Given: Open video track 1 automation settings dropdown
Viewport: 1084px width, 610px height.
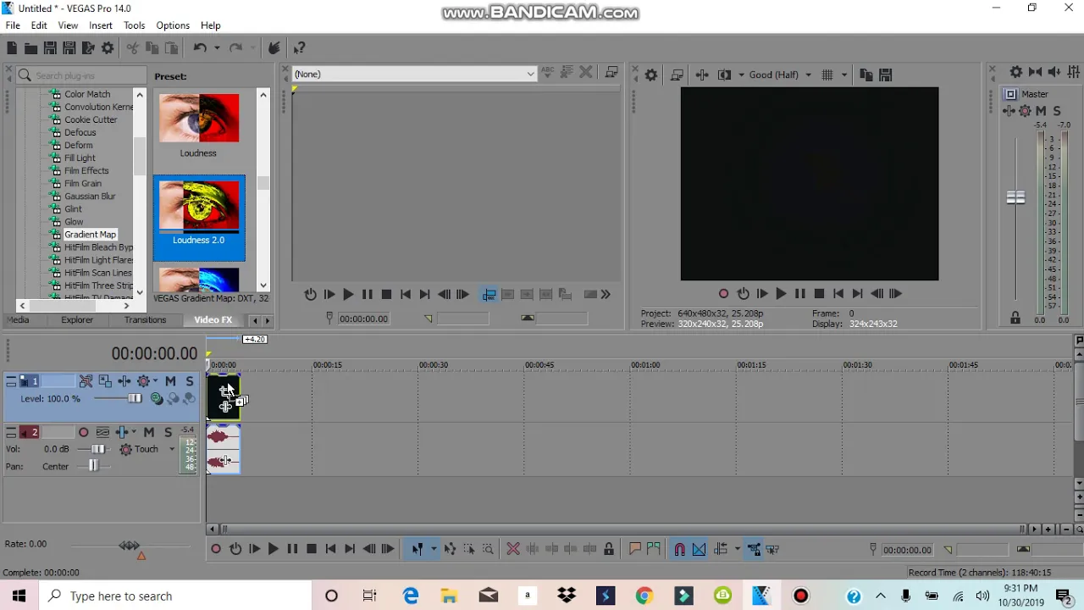Looking at the screenshot, I should tap(156, 381).
